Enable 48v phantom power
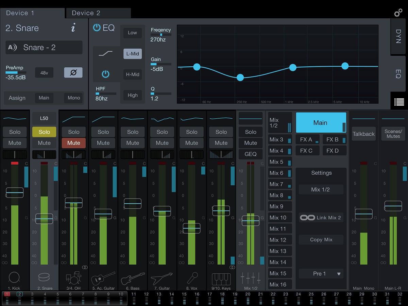408x306 pixels. point(44,73)
